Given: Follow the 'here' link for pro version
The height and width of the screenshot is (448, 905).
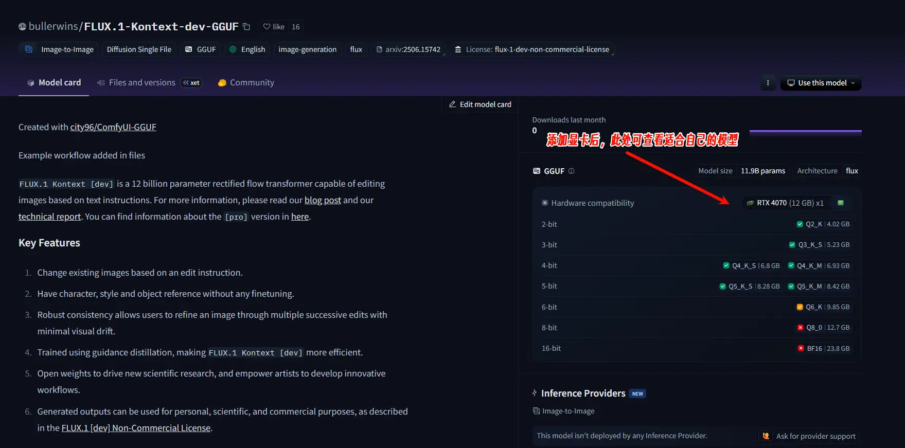Looking at the screenshot, I should 300,217.
